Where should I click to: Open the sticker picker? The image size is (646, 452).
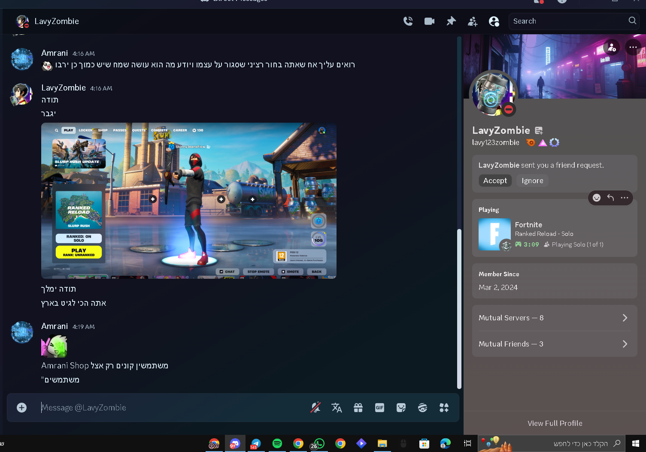click(x=401, y=407)
